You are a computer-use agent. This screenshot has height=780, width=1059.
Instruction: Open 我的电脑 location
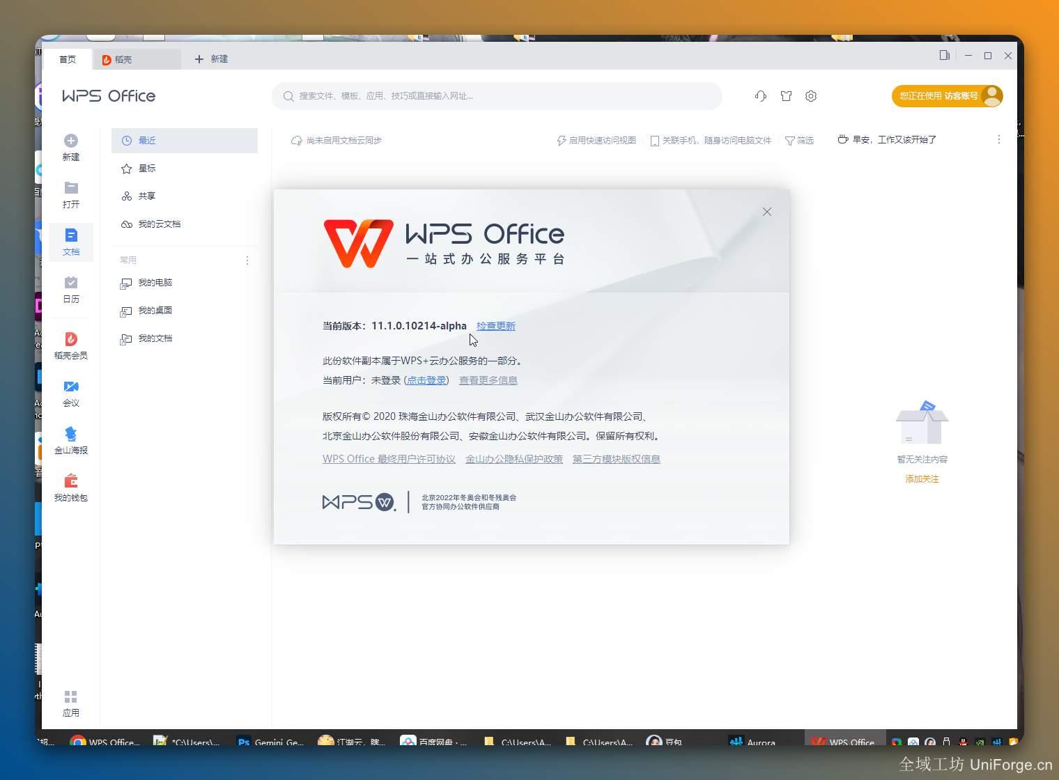pos(185,283)
